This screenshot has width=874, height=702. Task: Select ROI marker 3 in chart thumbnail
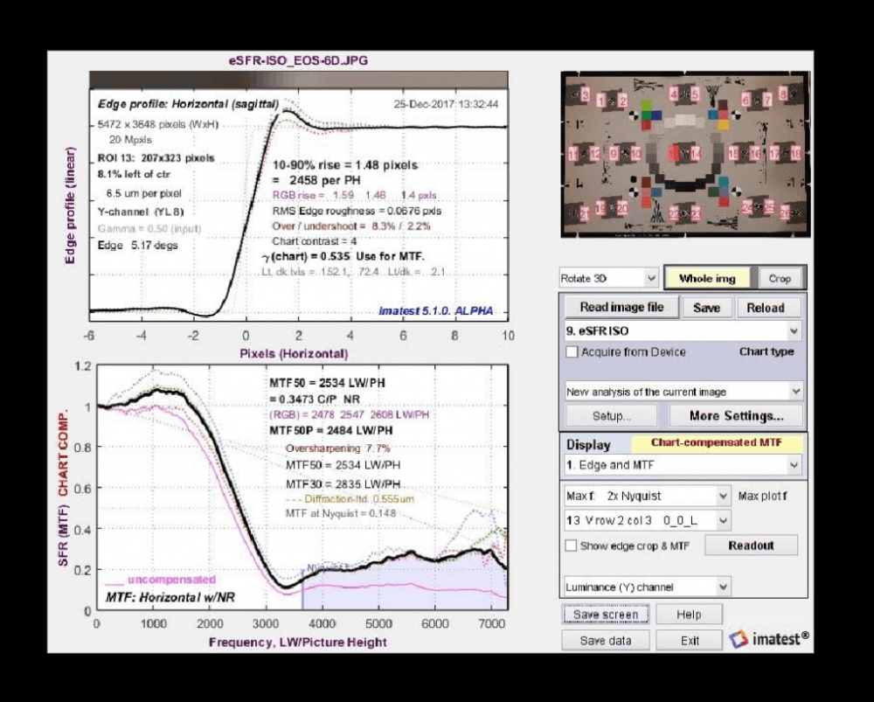click(585, 94)
